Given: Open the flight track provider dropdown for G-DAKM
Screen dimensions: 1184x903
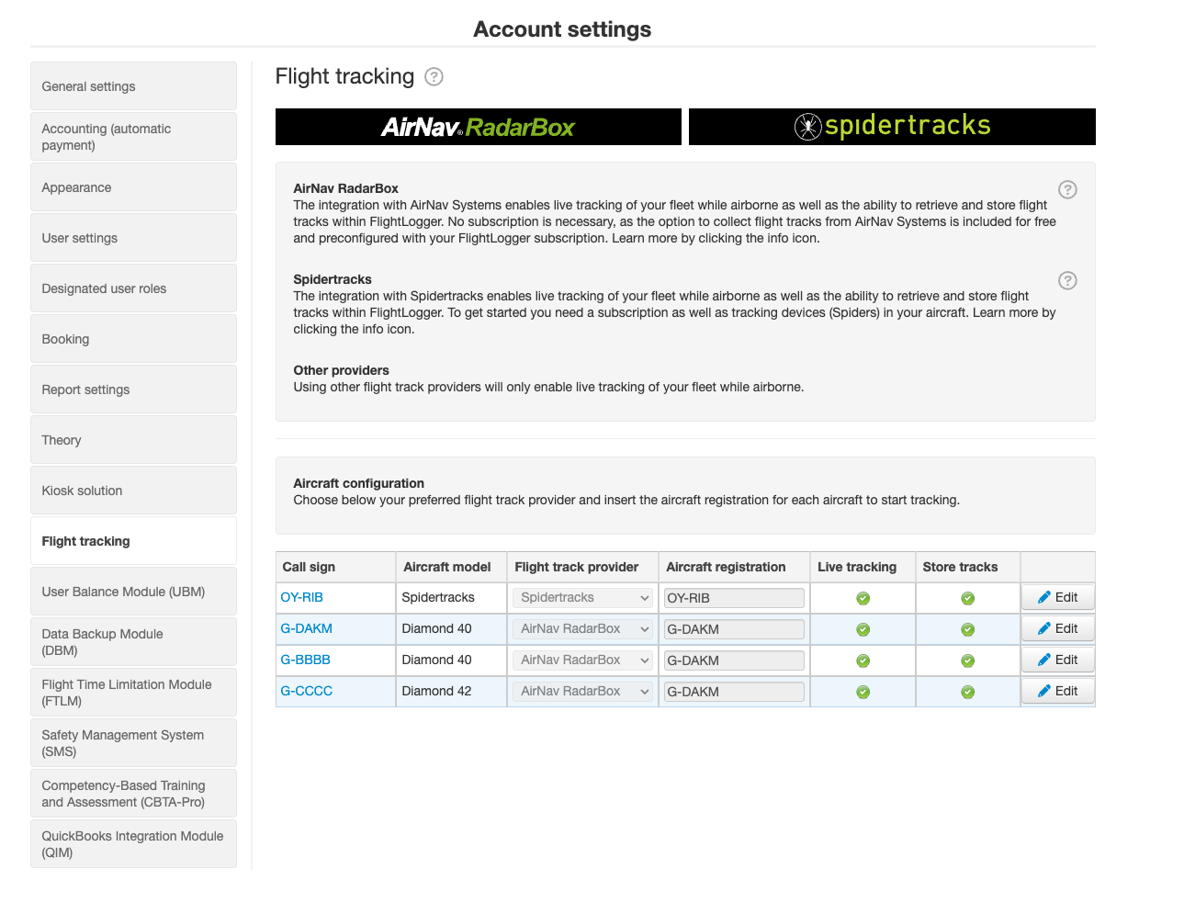Looking at the screenshot, I should click(x=581, y=628).
